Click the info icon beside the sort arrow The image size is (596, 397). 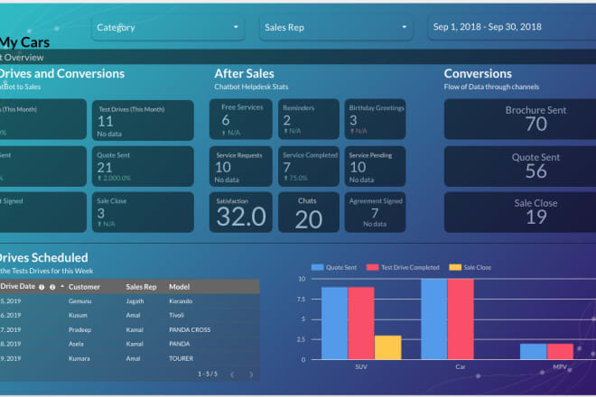[52, 287]
